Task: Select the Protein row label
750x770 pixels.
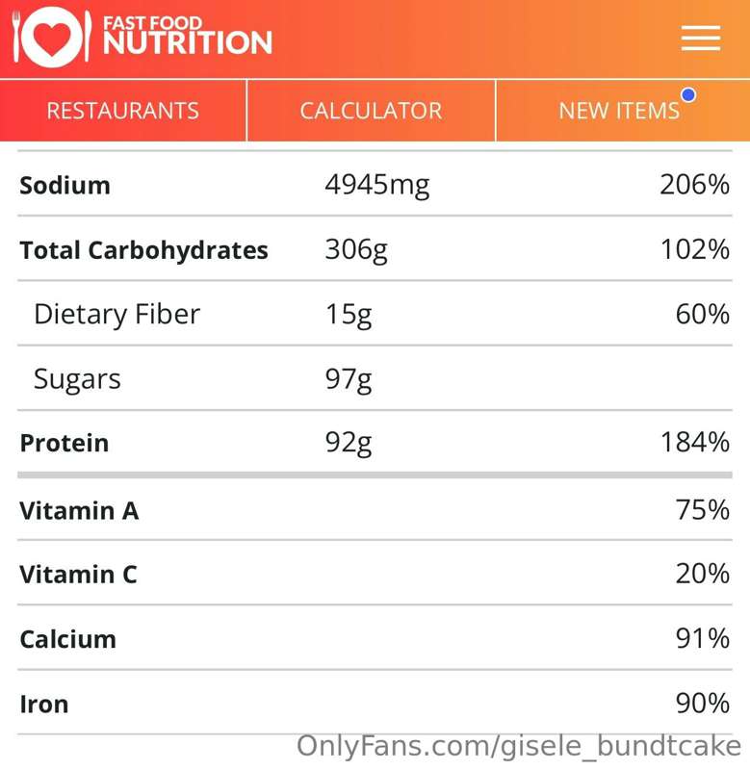Action: pos(65,443)
